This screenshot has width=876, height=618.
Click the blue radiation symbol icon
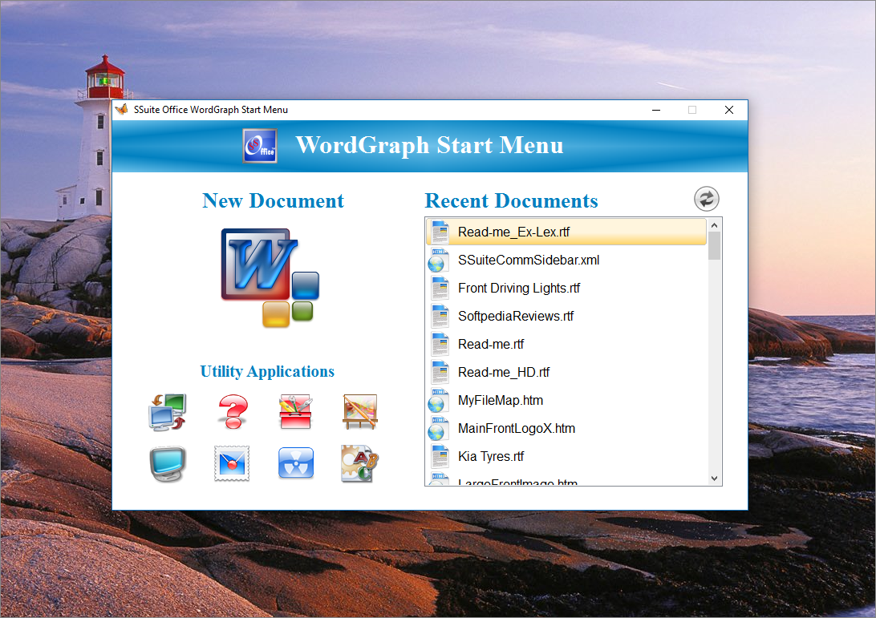pos(295,464)
